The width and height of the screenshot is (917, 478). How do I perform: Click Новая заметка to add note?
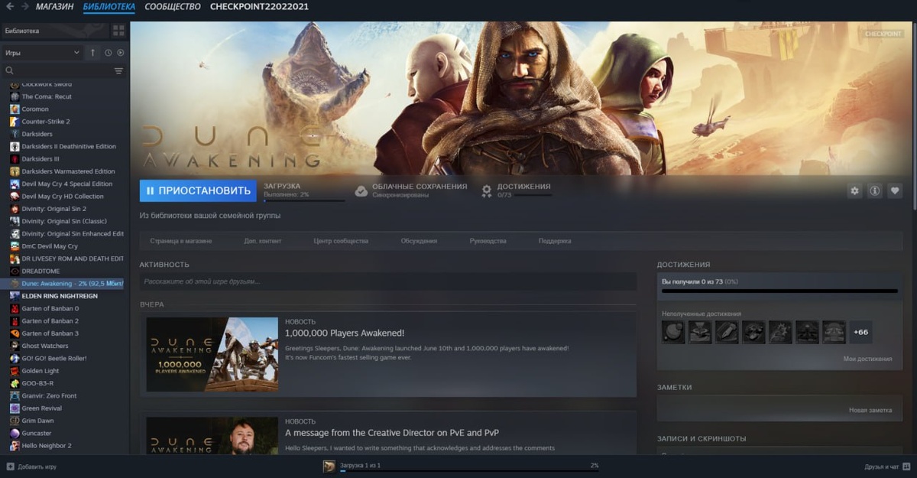[x=870, y=410]
